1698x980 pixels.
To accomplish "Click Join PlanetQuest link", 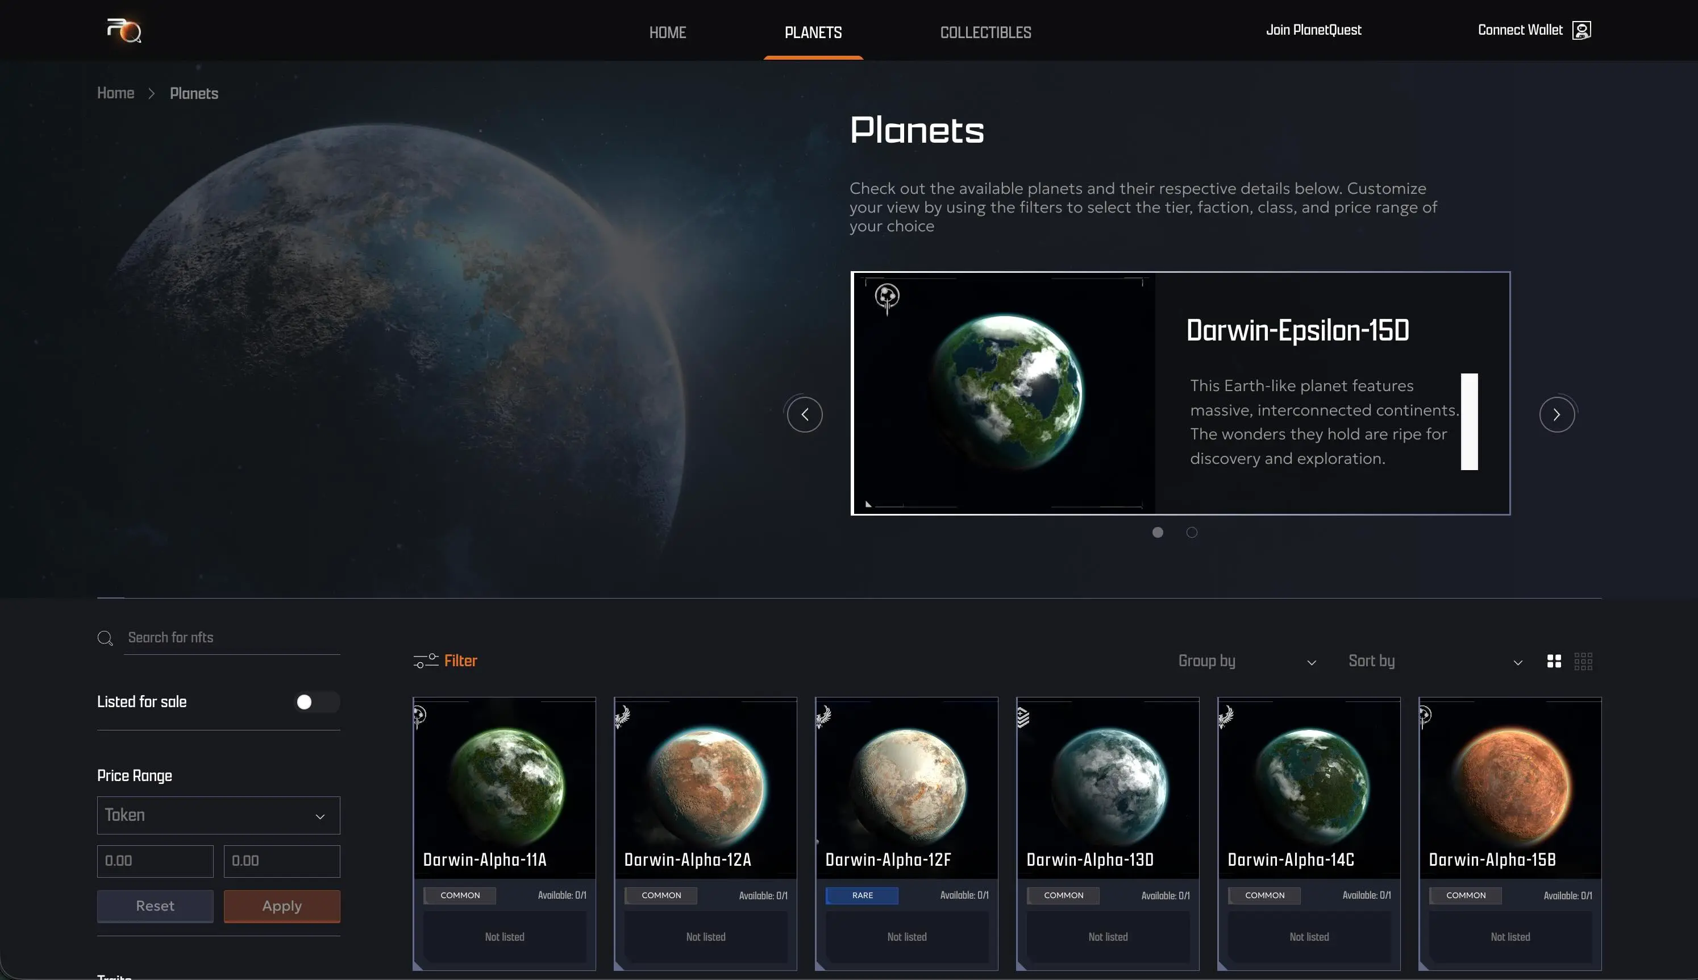I will (x=1313, y=30).
